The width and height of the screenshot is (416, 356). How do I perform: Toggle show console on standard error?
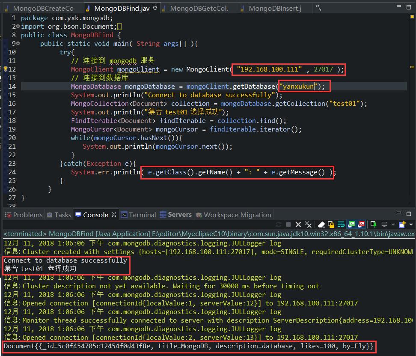361,224
